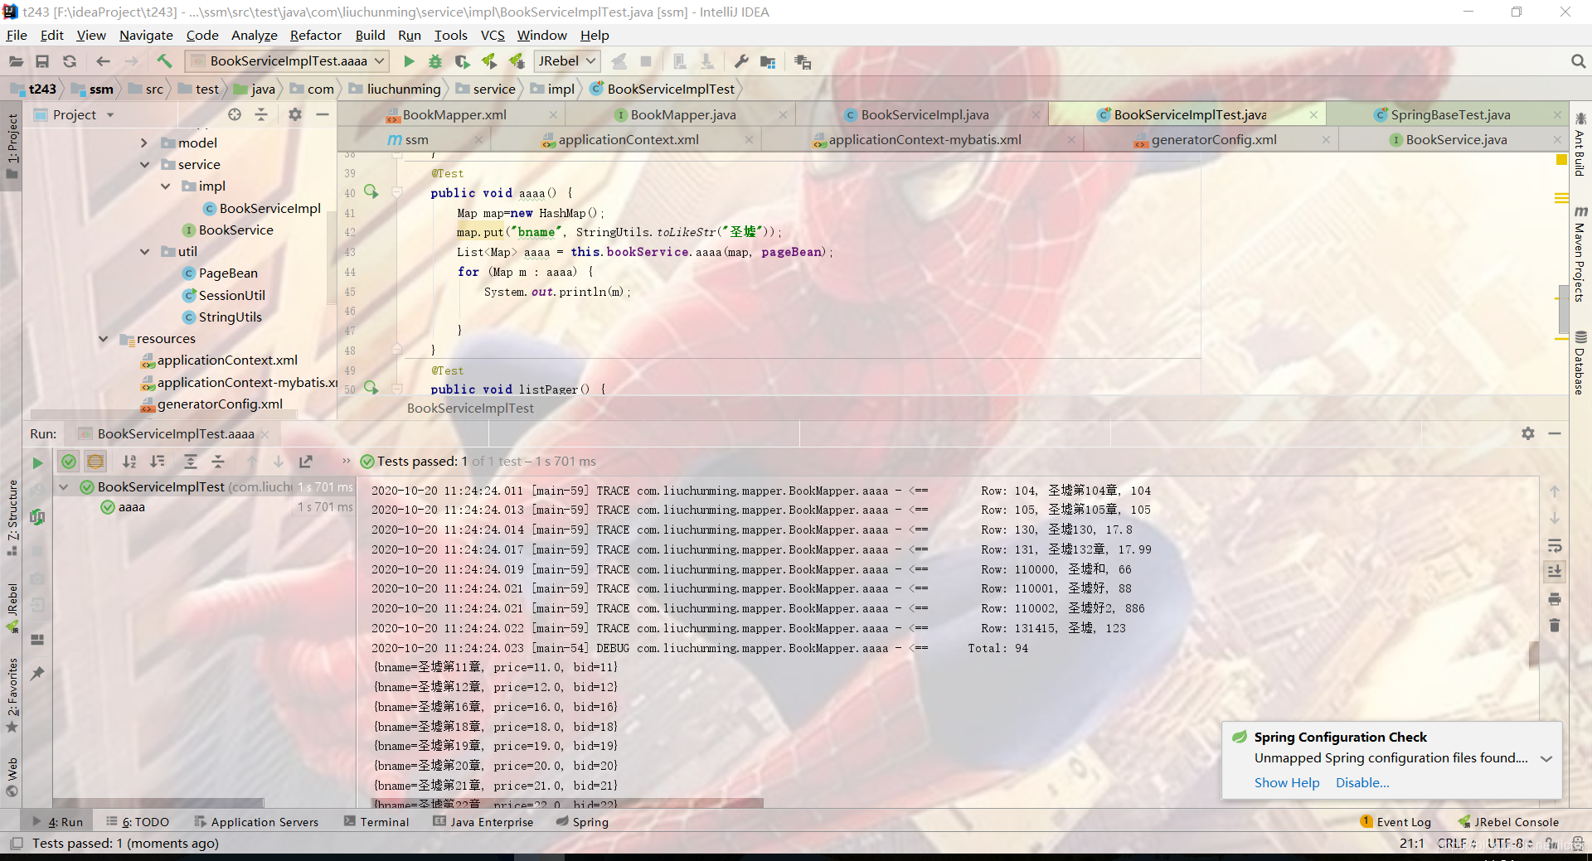Viewport: 1592px width, 861px height.
Task: Open Event Log in status bar
Action: coord(1395,822)
